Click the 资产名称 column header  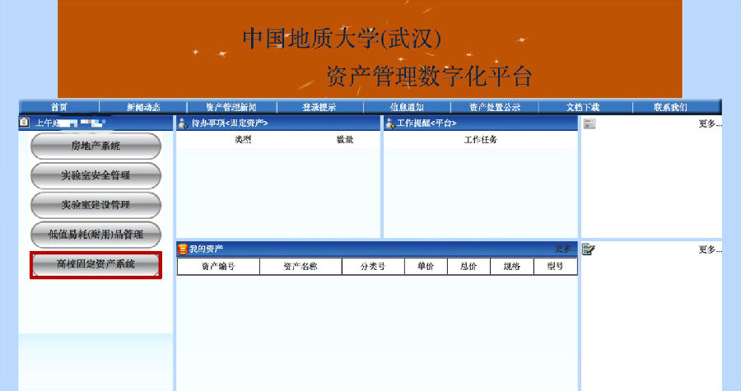point(301,267)
